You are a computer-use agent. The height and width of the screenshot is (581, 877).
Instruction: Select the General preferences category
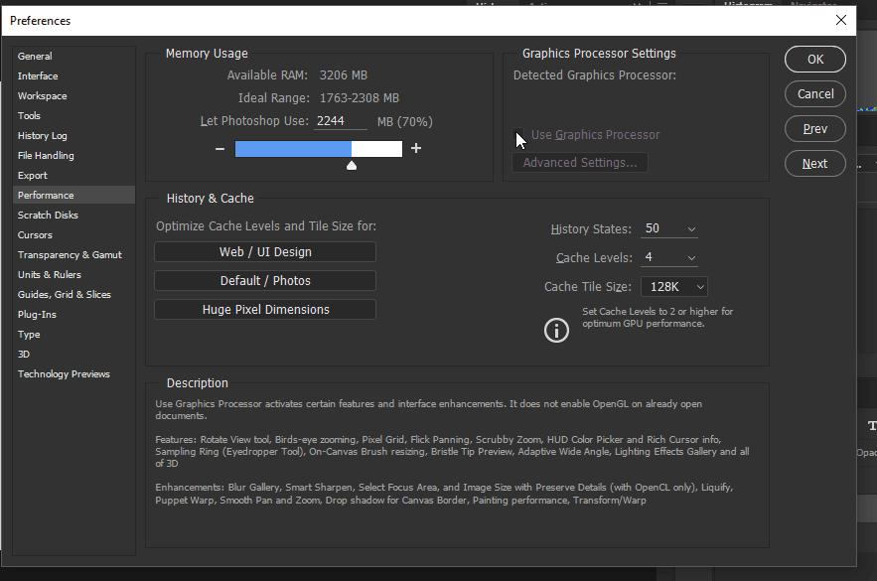pos(36,57)
